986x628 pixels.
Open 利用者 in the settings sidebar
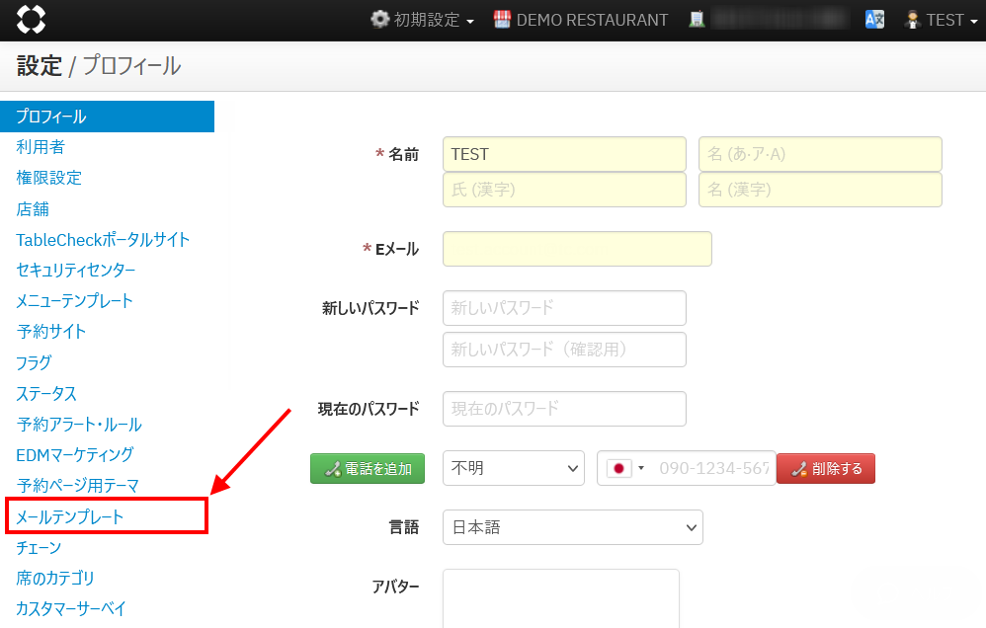coord(41,147)
